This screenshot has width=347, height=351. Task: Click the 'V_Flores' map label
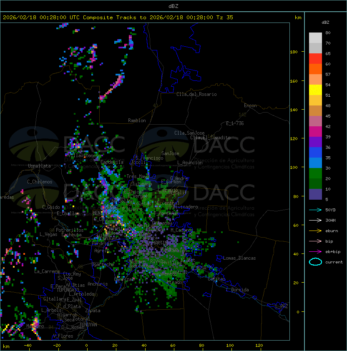pyautogui.click(x=63, y=336)
